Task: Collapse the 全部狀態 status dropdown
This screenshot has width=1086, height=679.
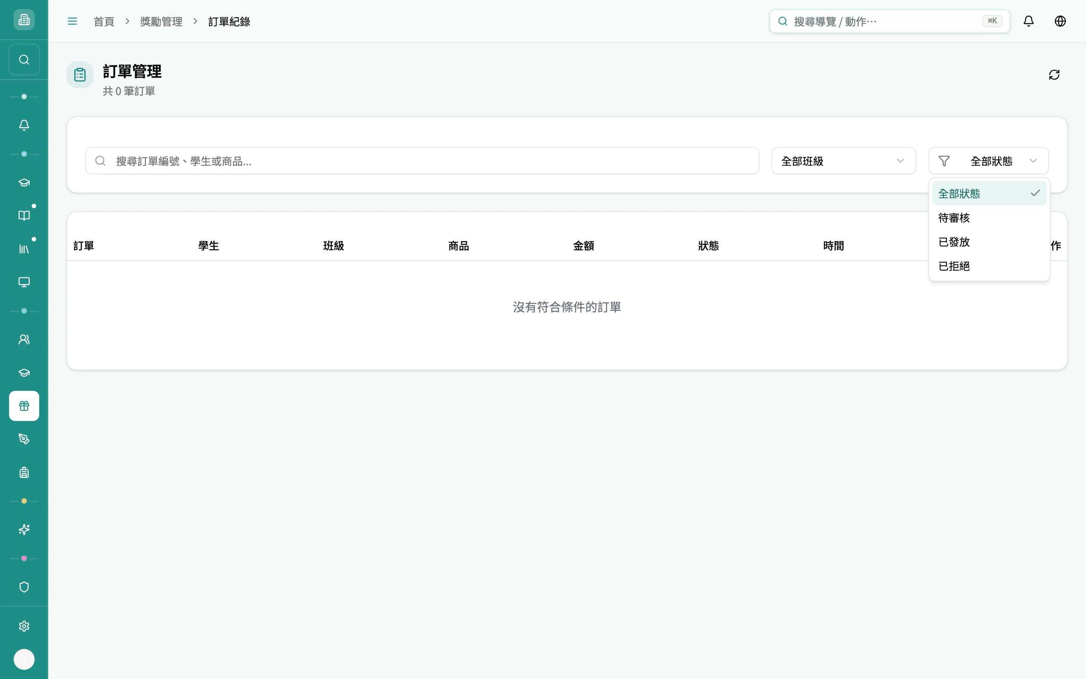Action: pos(988,161)
